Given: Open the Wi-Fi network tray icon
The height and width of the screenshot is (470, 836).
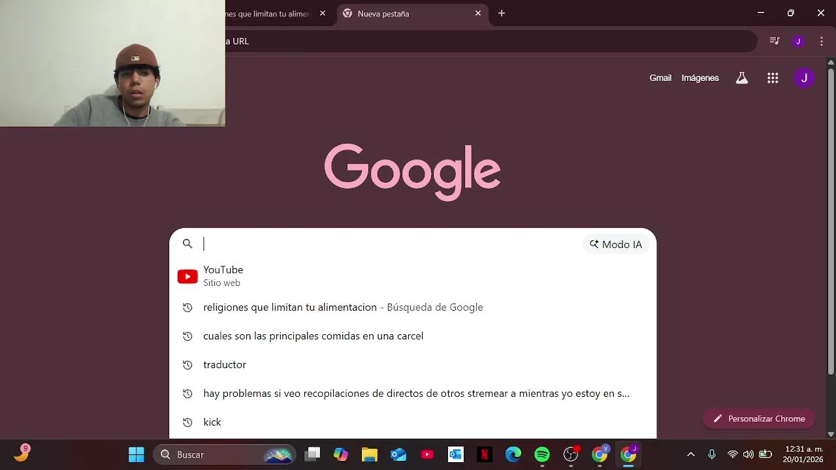Looking at the screenshot, I should click(x=733, y=454).
